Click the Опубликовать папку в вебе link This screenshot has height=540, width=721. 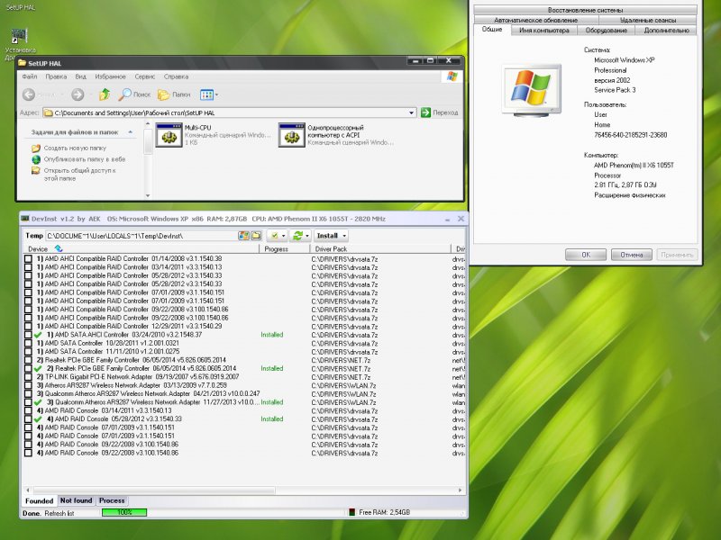(x=84, y=159)
